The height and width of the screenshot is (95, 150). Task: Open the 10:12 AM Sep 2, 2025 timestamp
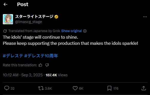[23, 75]
